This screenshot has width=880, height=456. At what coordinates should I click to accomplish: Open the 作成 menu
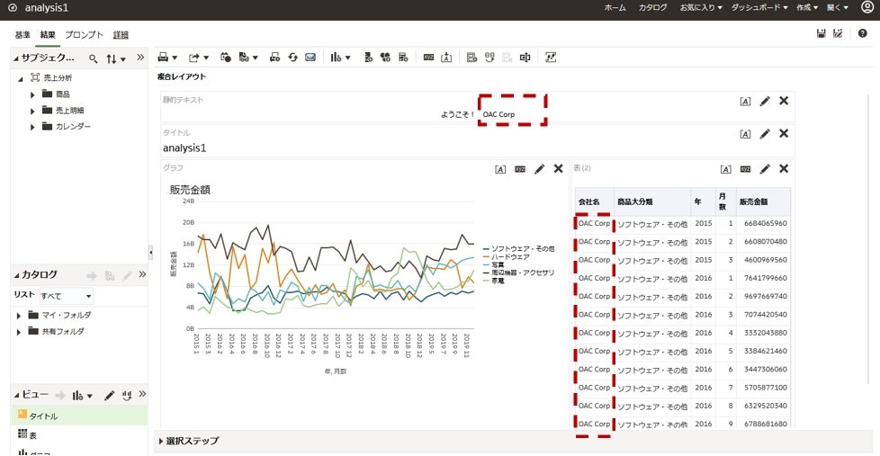coord(807,7)
